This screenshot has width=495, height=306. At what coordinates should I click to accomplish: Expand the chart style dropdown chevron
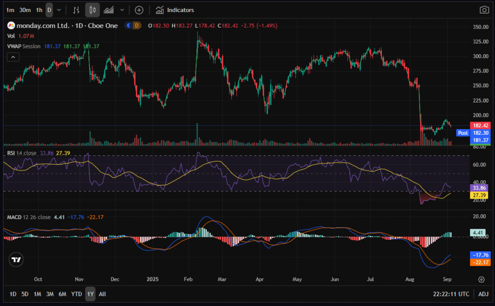pos(122,10)
